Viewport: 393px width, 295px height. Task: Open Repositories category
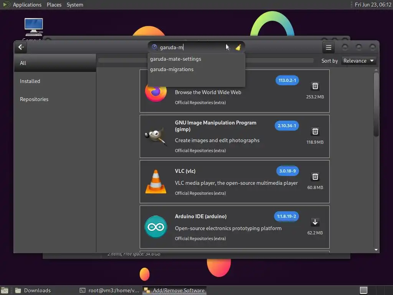55,99
